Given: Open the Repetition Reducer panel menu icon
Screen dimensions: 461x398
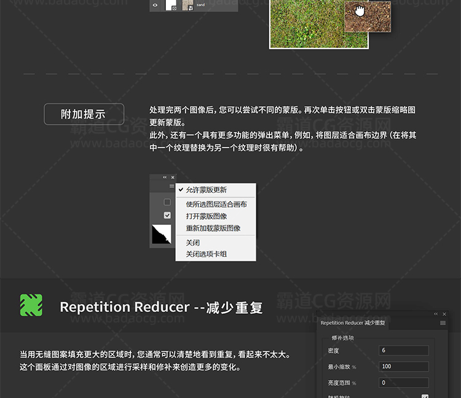Looking at the screenshot, I should point(443,322).
